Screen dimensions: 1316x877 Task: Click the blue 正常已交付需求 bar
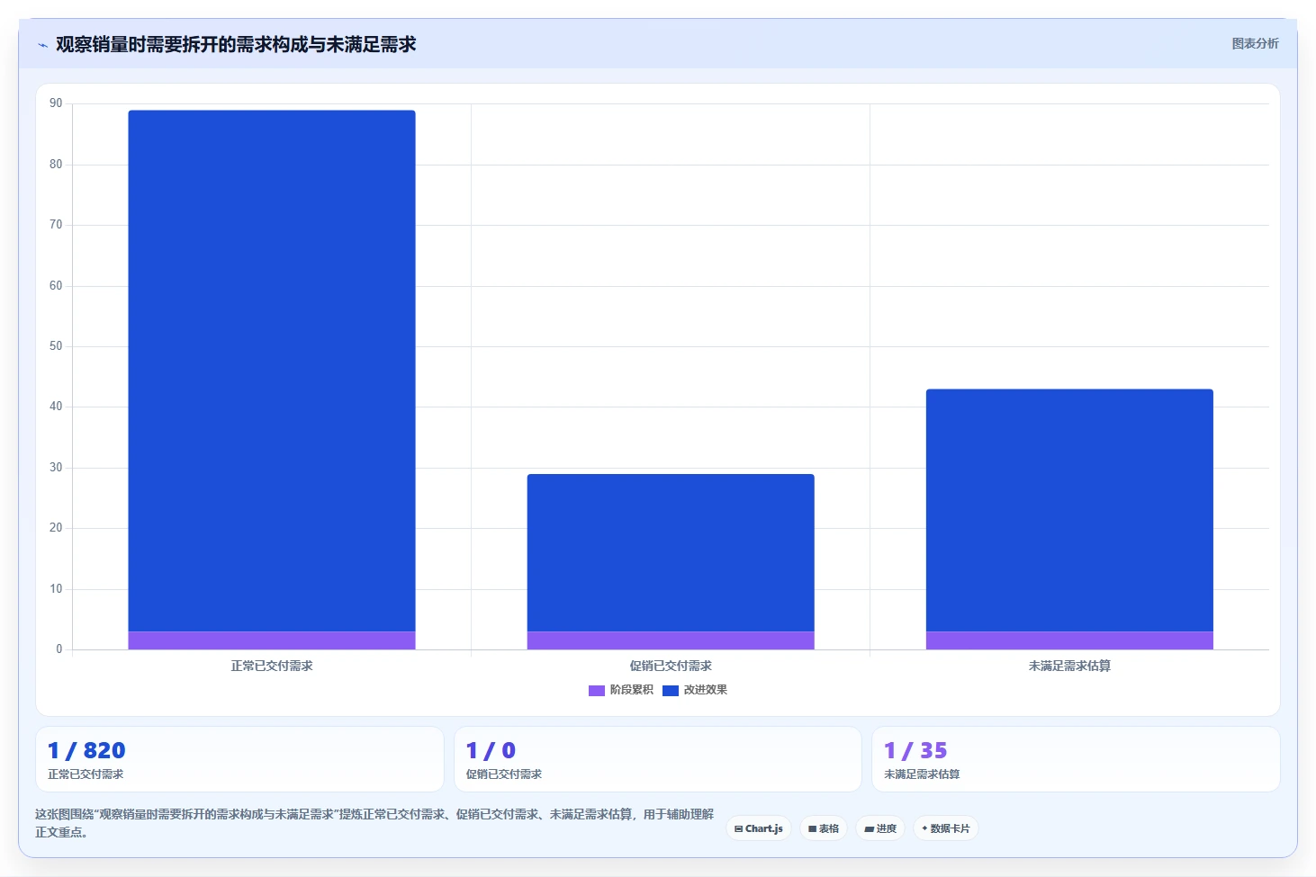[272, 371]
